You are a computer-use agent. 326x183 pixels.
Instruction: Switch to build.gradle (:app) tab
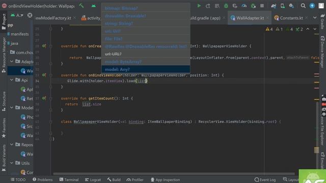(205, 18)
